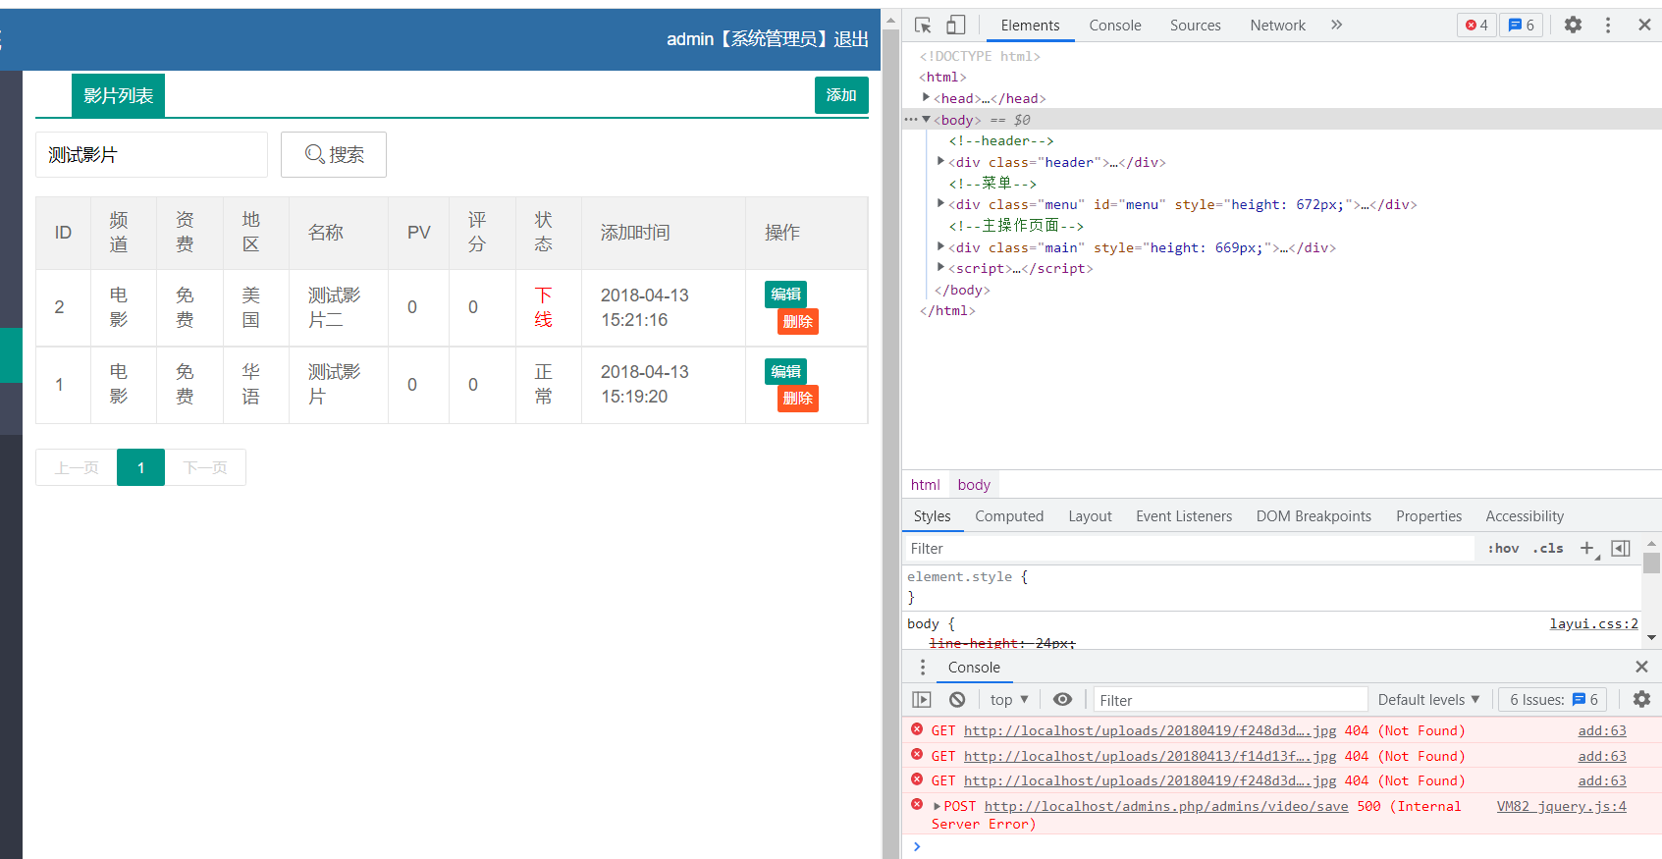Add a new style rule plus icon
Image resolution: width=1662 pixels, height=859 pixels.
[x=1588, y=549]
